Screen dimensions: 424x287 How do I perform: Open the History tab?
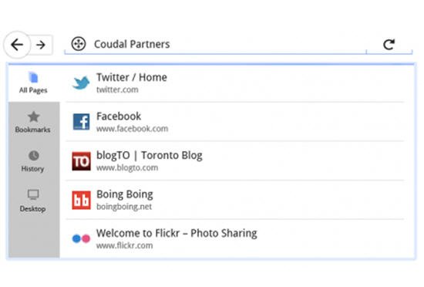pos(33,161)
